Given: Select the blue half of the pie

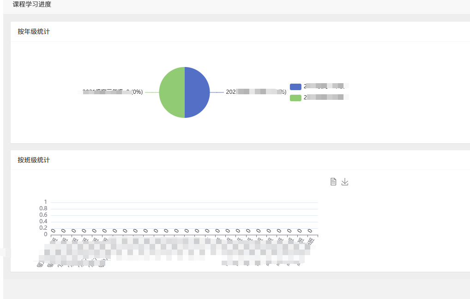Looking at the screenshot, I should pos(197,92).
